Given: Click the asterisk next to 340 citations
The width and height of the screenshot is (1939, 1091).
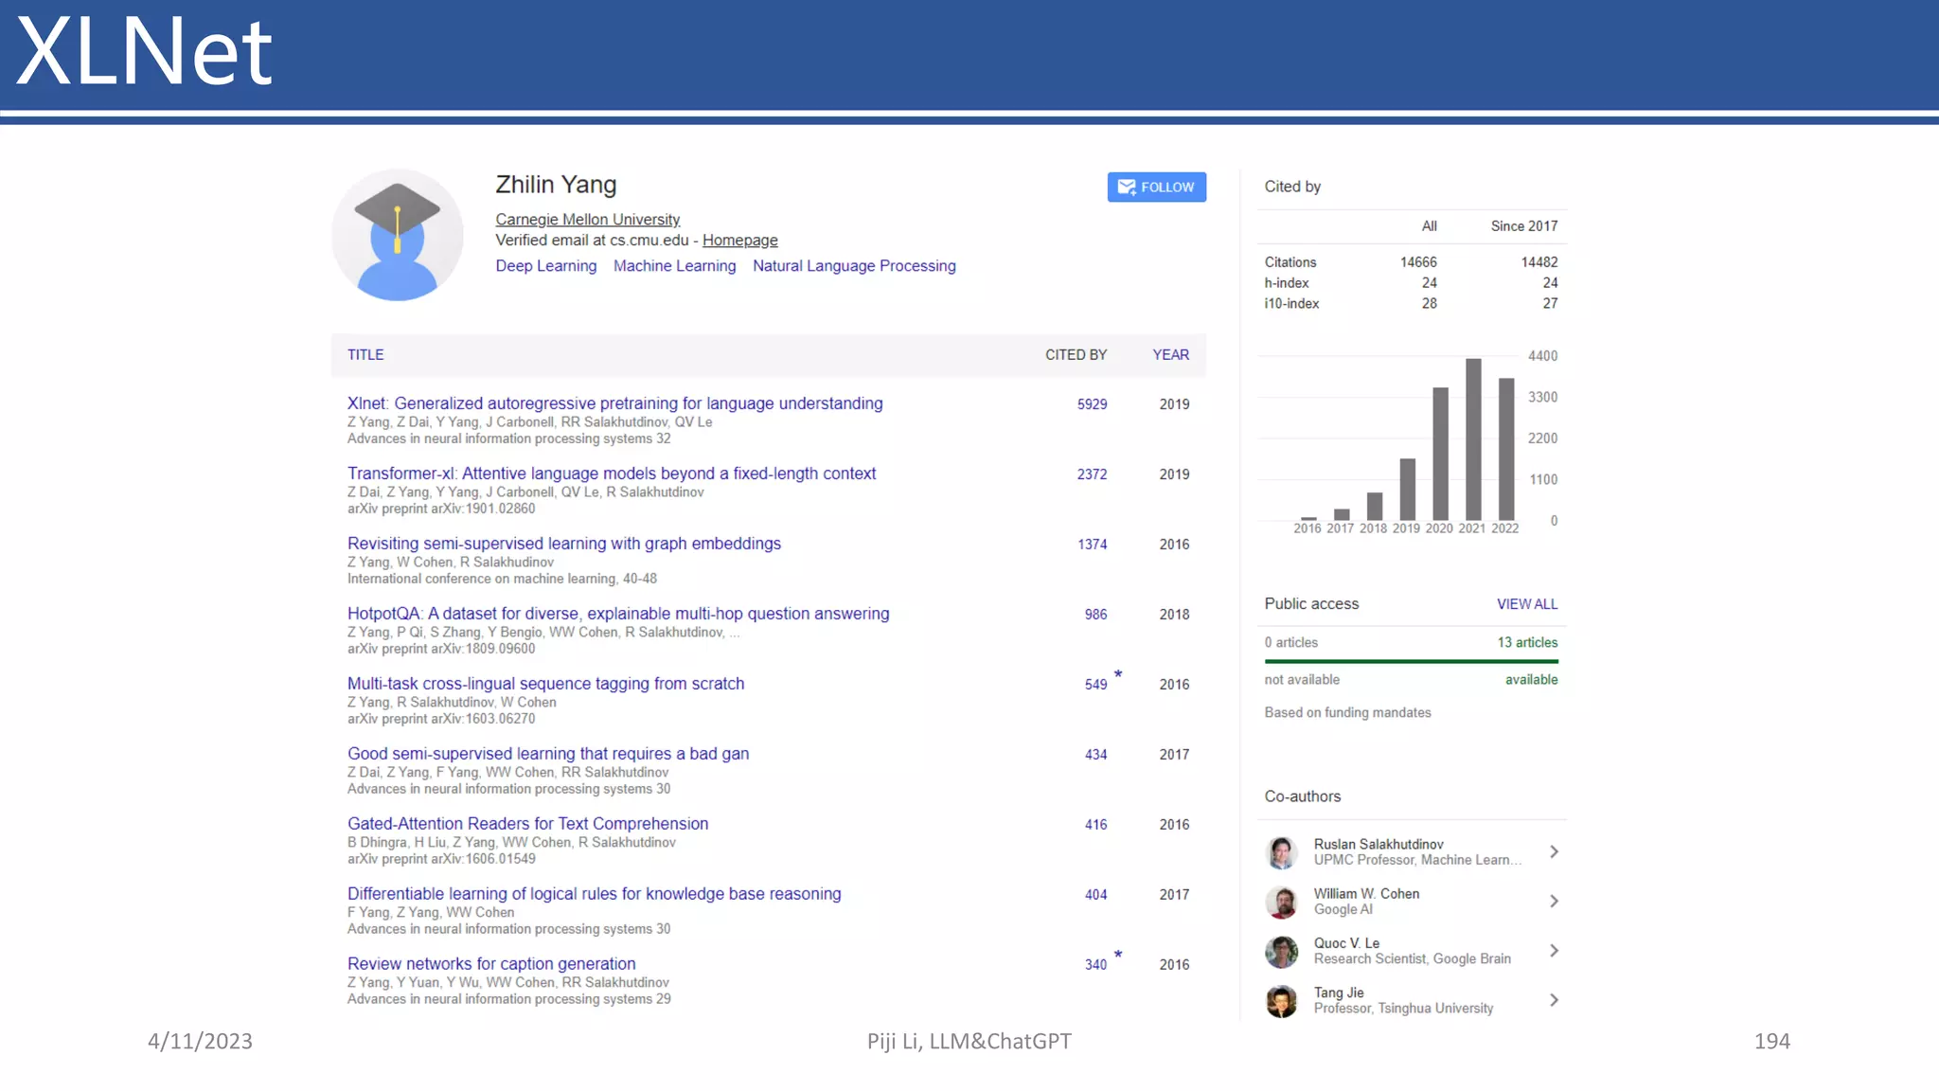Looking at the screenshot, I should point(1118,956).
